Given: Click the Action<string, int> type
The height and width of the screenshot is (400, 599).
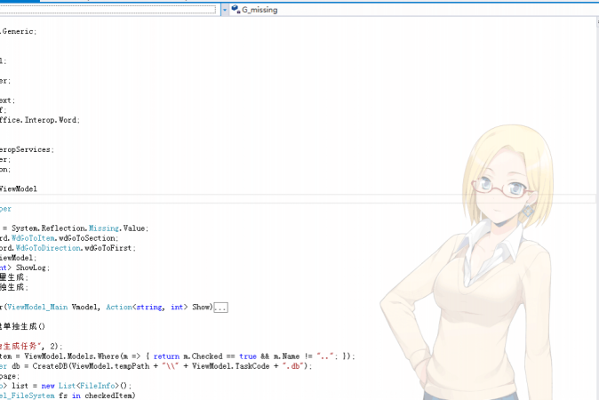Looking at the screenshot, I should coord(147,308).
